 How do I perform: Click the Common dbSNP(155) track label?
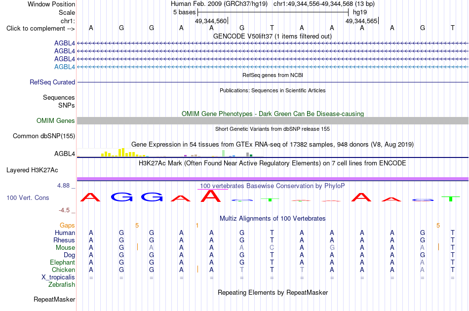pos(44,136)
